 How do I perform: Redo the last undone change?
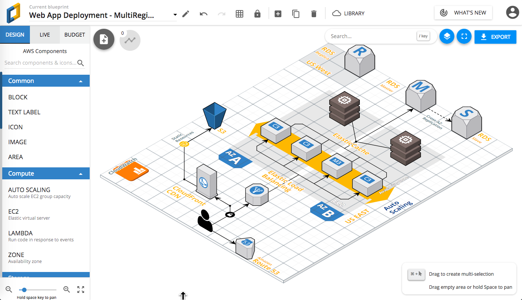click(x=222, y=14)
